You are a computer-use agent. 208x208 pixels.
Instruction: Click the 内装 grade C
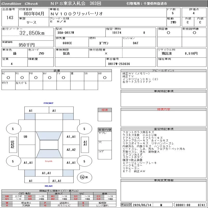[200, 22]
